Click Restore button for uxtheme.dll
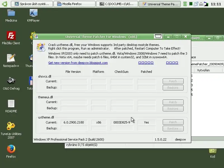Image resolution: width=224 pixels, height=168 pixels. pyautogui.click(x=173, y=129)
